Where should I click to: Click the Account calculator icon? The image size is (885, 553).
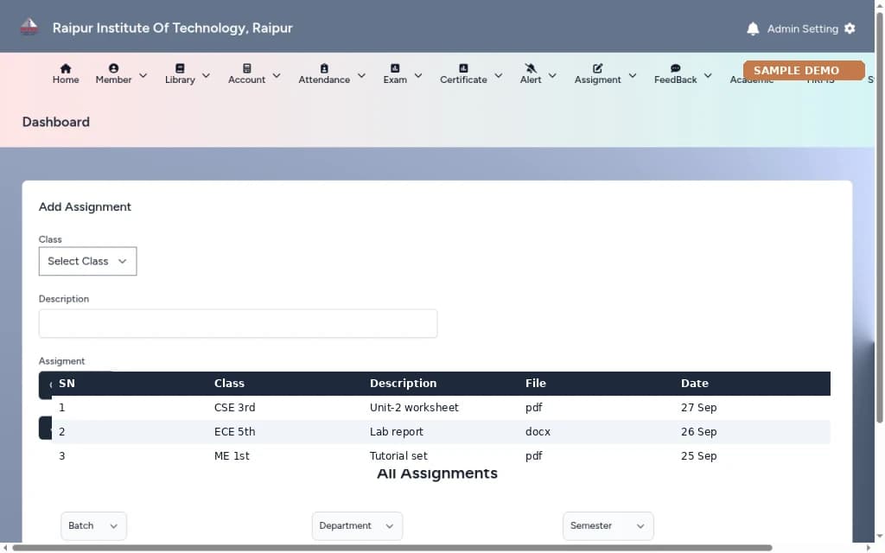click(246, 68)
